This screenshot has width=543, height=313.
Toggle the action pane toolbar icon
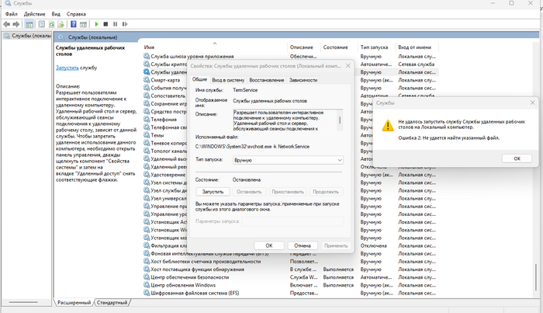(83, 24)
